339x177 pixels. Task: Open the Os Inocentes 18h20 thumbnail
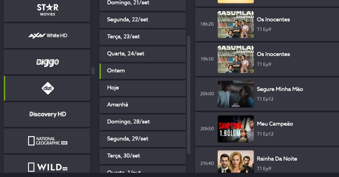(x=236, y=24)
